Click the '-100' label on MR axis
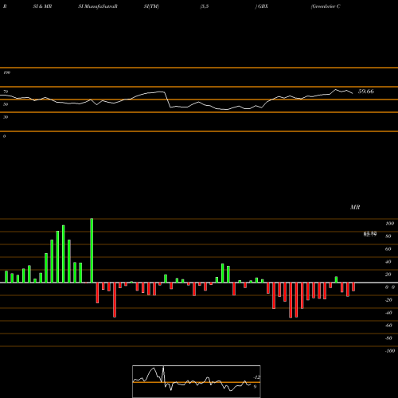 (390, 351)
